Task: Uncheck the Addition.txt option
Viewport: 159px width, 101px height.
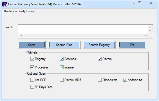Action: point(125,80)
